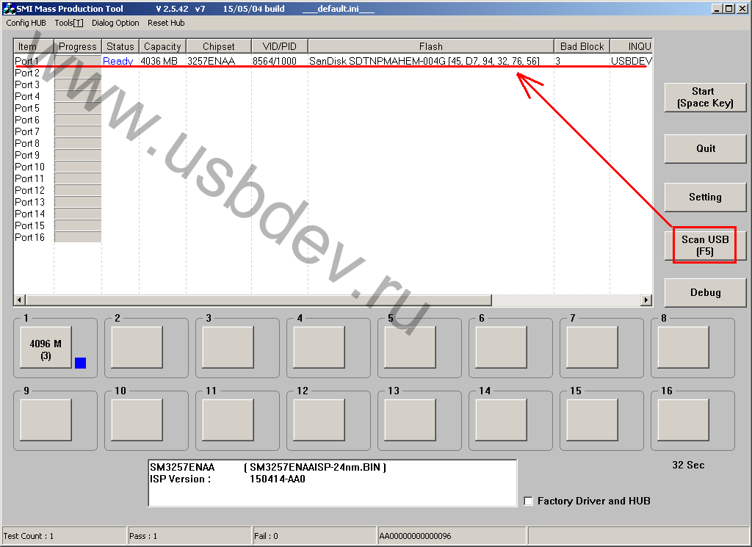Click the empty port slot 9 button
Screen dimensions: 752x547
pos(46,420)
